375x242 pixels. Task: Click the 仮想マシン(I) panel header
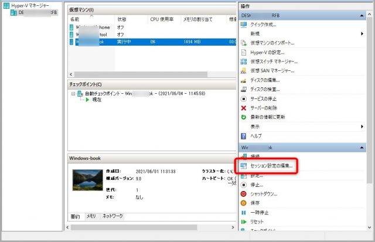[152, 10]
